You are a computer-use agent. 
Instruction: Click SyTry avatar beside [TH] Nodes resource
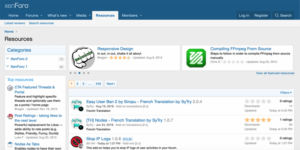tap(77, 123)
